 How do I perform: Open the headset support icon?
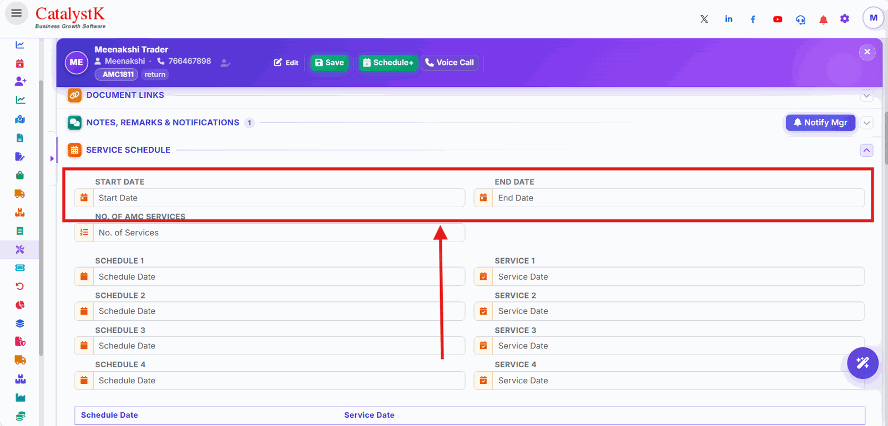coord(800,20)
